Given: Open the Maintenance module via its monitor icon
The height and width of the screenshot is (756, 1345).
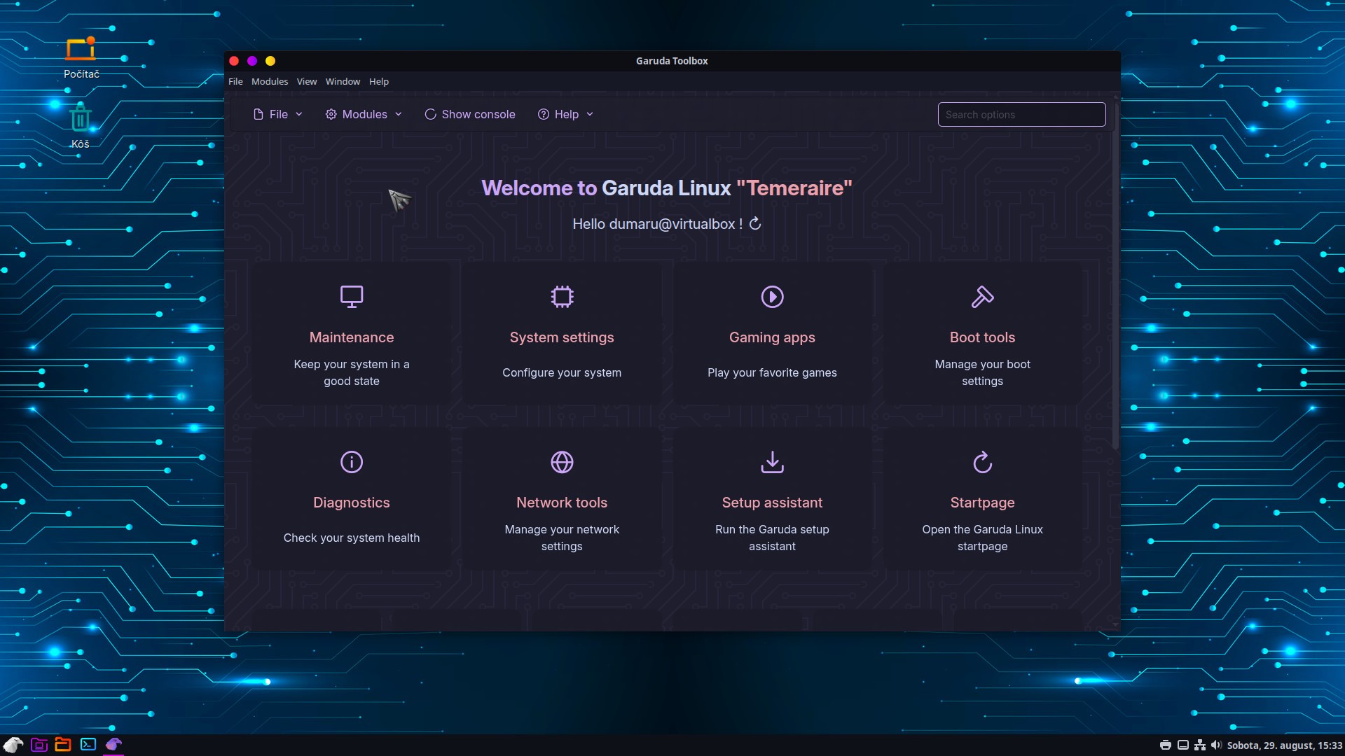Looking at the screenshot, I should click(352, 297).
